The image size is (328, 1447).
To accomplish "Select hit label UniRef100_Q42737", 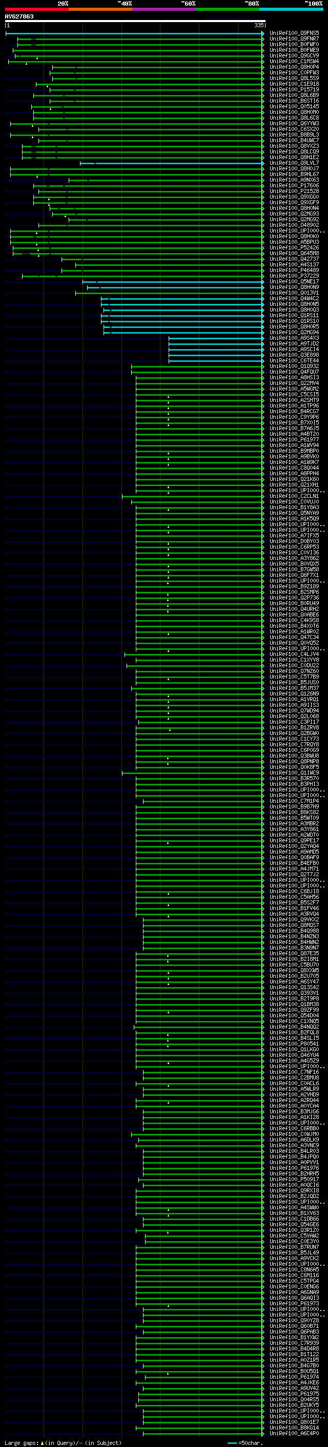I will (x=294, y=259).
